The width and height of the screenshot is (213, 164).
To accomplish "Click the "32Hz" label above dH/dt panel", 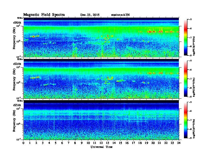I will tap(20, 18).
